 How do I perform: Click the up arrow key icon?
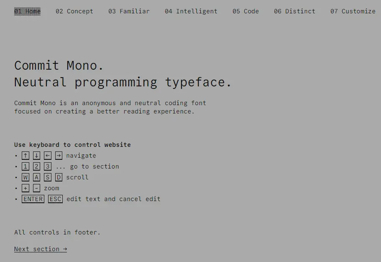[26, 155]
